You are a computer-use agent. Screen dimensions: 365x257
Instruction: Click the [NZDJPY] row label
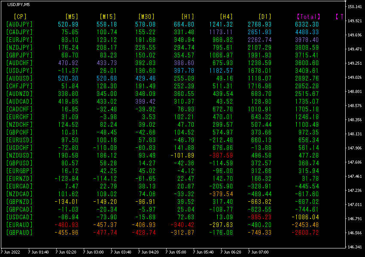coord(19,48)
